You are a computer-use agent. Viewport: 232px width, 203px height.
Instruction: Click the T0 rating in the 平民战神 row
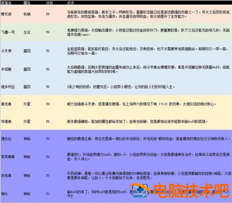[48, 176]
